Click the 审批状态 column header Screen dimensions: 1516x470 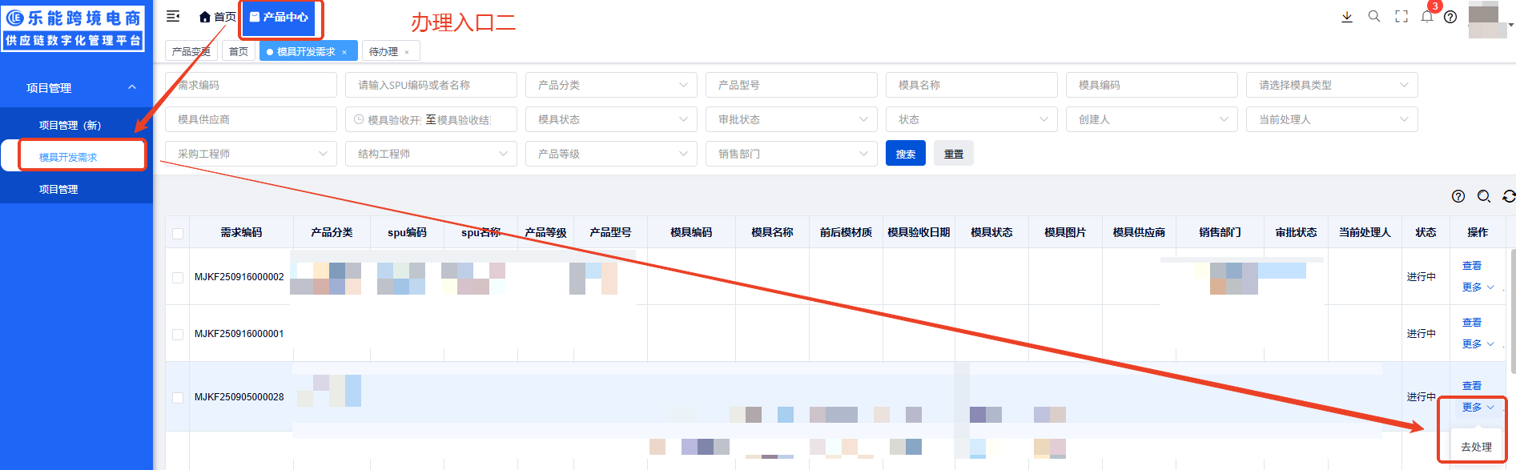[x=1296, y=232]
